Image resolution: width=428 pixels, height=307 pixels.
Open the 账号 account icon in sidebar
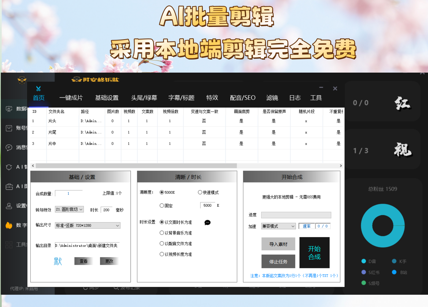click(x=9, y=128)
